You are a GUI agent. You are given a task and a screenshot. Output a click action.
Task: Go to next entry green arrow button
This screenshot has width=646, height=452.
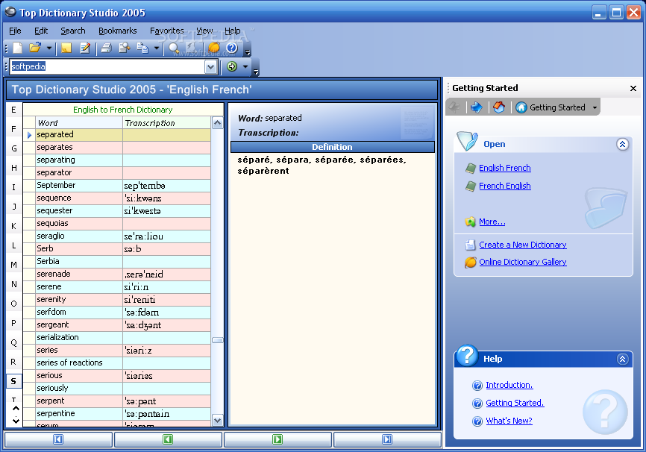click(x=277, y=439)
